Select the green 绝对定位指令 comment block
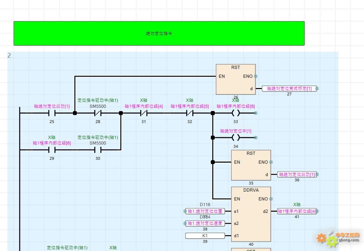Image resolution: width=364 pixels, height=251 pixels. [x=159, y=34]
